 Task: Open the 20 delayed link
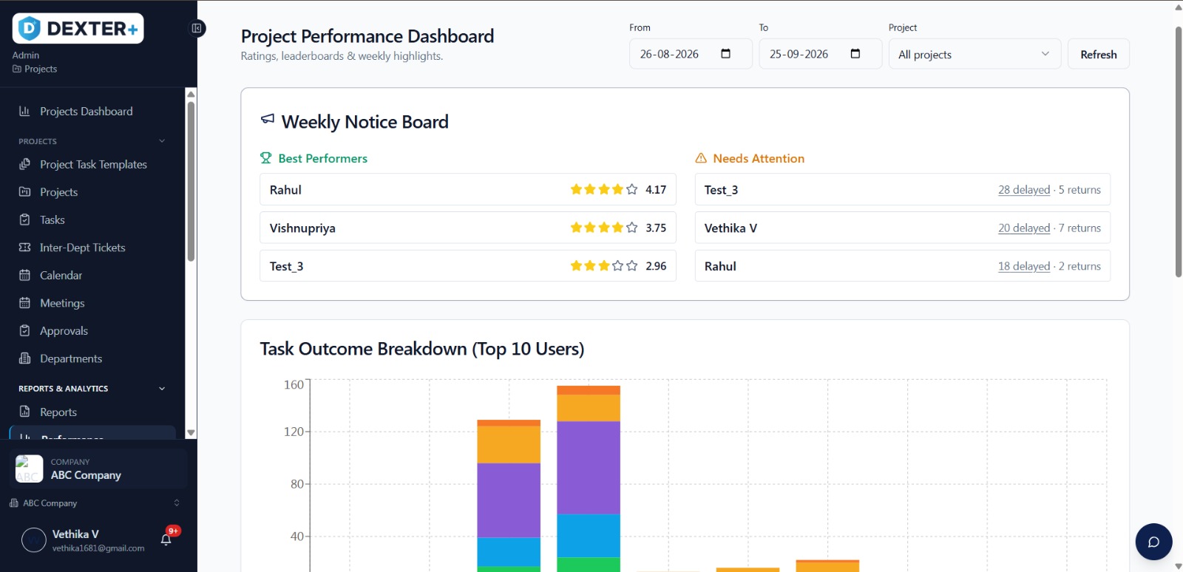(x=1024, y=228)
